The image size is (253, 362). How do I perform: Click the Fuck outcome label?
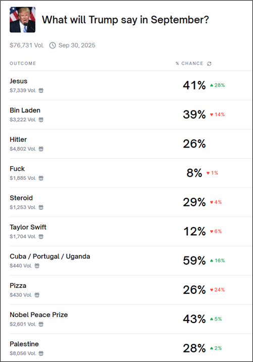17,169
